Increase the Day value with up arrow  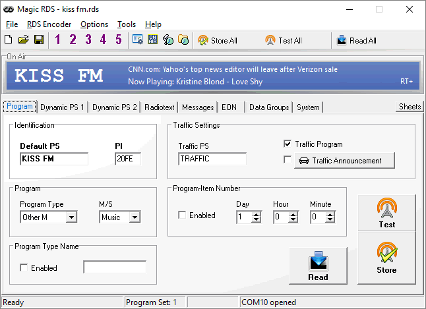257,214
